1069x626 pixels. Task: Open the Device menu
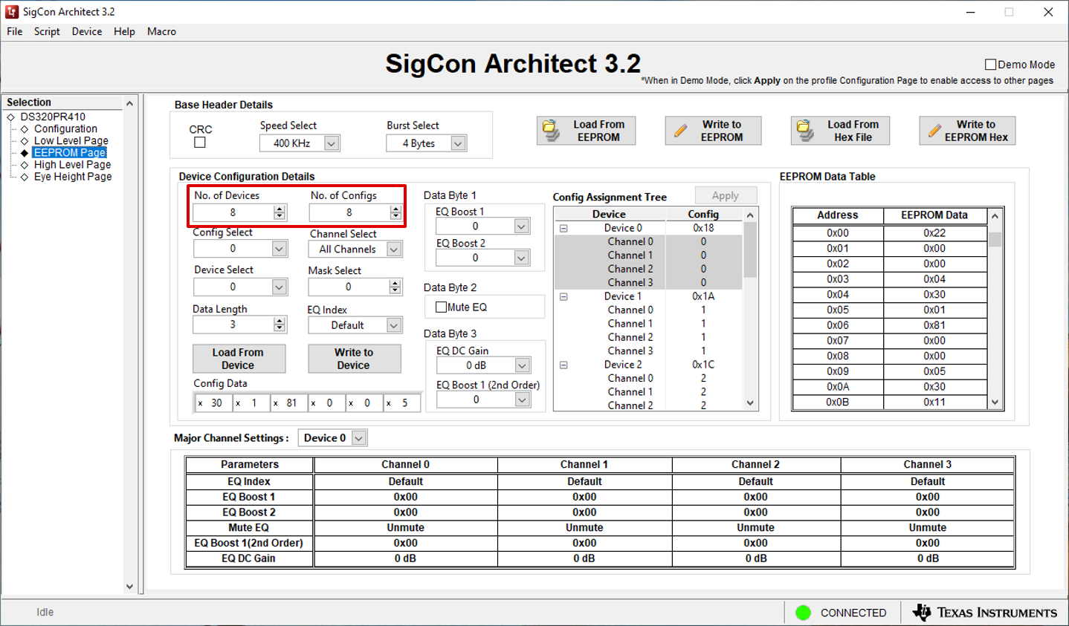pos(87,31)
